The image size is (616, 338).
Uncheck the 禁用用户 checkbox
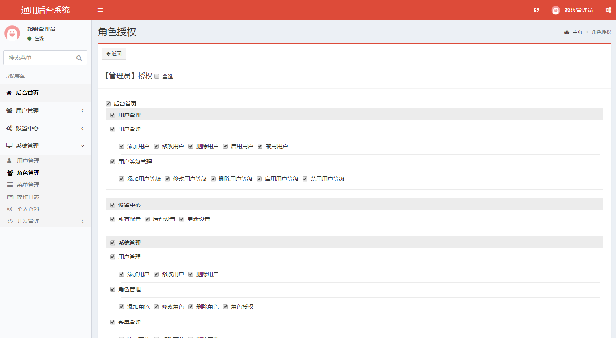[x=260, y=146]
